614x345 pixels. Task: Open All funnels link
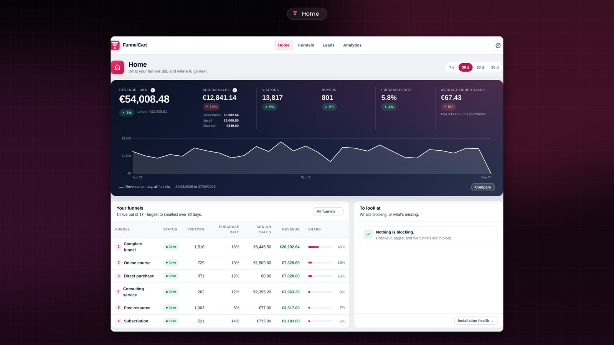(328, 212)
